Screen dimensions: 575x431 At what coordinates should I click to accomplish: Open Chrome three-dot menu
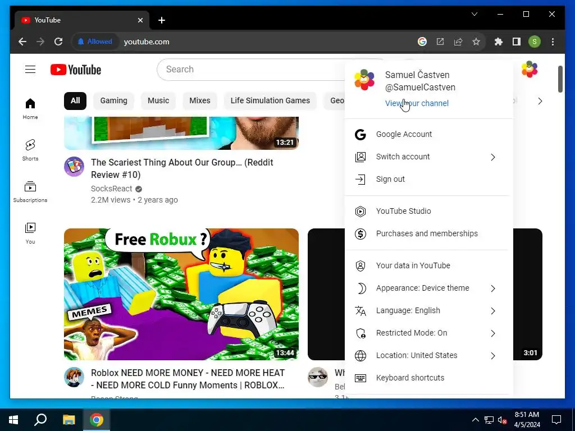[x=553, y=42]
